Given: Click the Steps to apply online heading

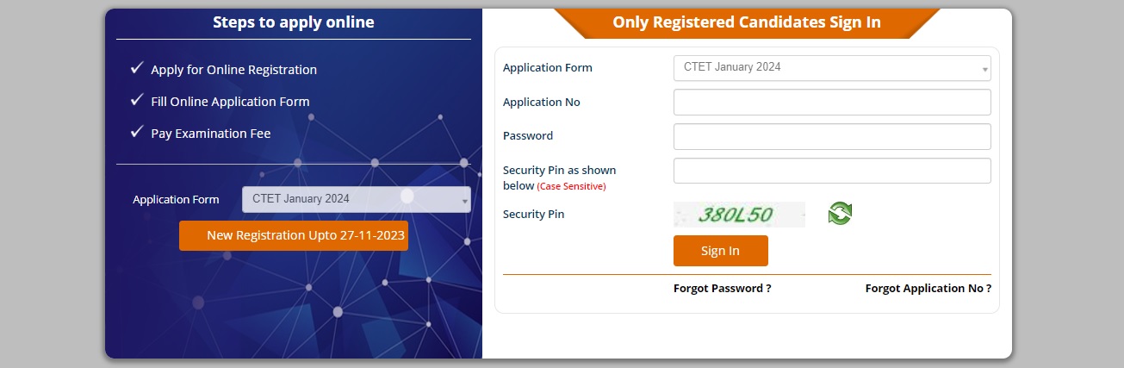Looking at the screenshot, I should pos(293,22).
